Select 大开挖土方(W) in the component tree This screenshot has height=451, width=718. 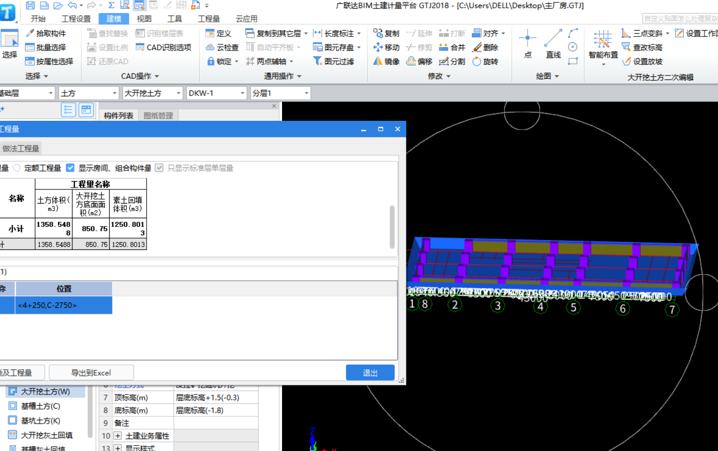45,391
